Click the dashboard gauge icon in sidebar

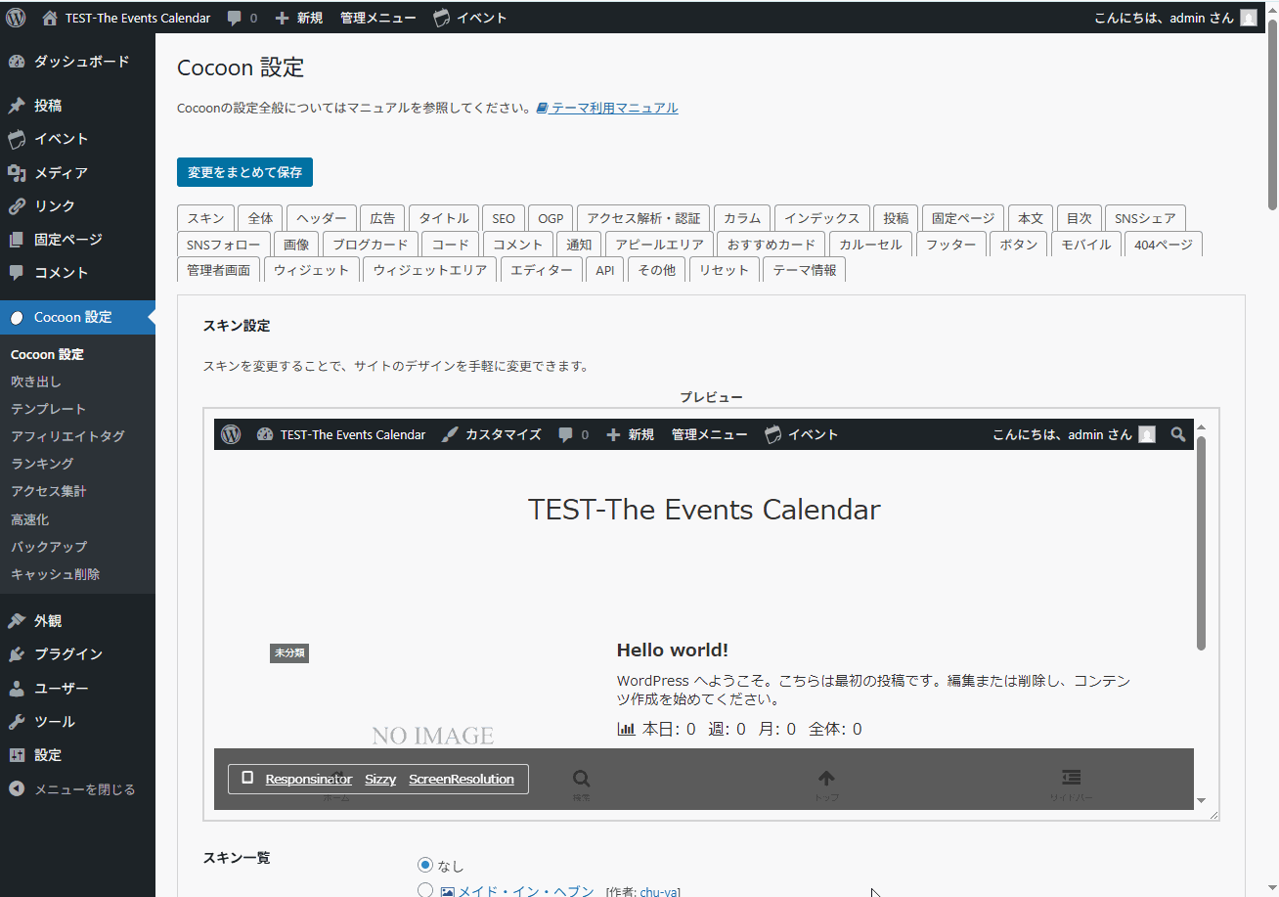[17, 62]
